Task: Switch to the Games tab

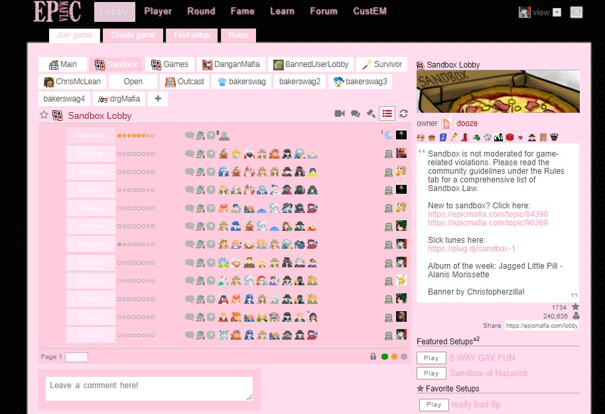Action: point(170,64)
